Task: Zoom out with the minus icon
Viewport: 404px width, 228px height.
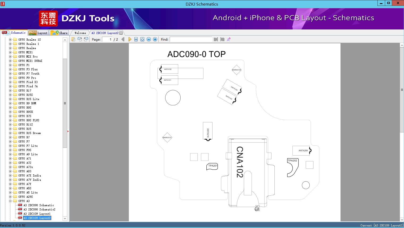Action: click(149, 39)
